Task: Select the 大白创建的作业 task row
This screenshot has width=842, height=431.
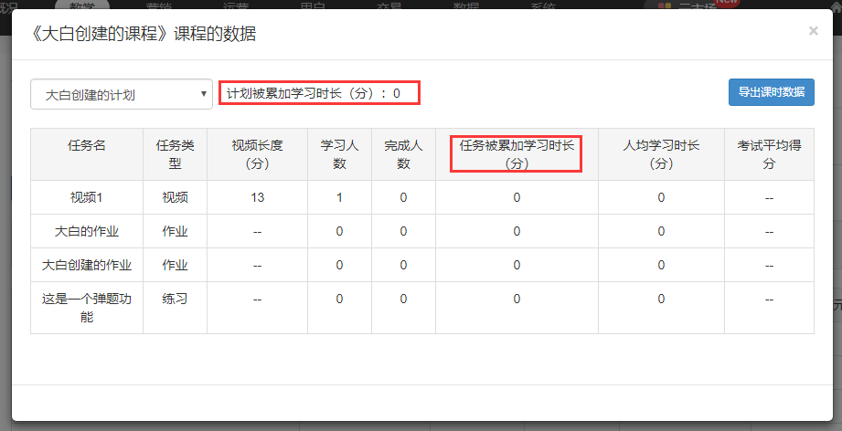Action: tap(87, 265)
